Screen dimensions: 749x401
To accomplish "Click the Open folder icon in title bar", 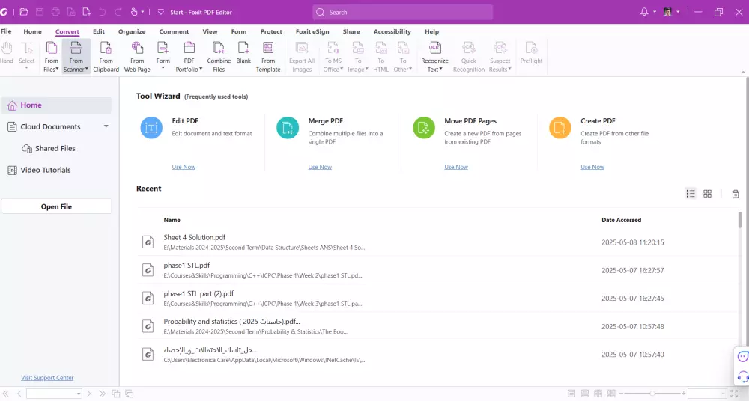I will (x=24, y=12).
